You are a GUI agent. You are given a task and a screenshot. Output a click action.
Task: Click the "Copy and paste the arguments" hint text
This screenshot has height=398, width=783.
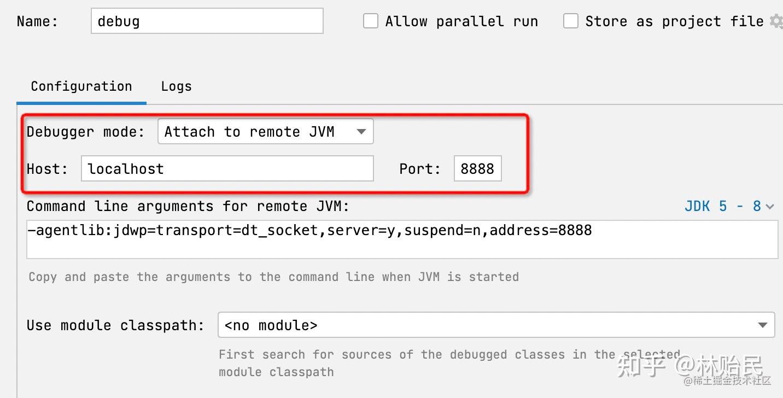pyautogui.click(x=273, y=277)
